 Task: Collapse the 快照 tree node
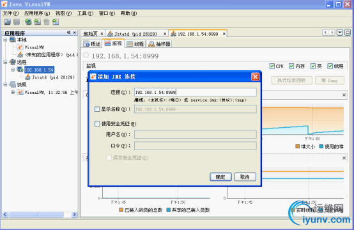coord(5,84)
